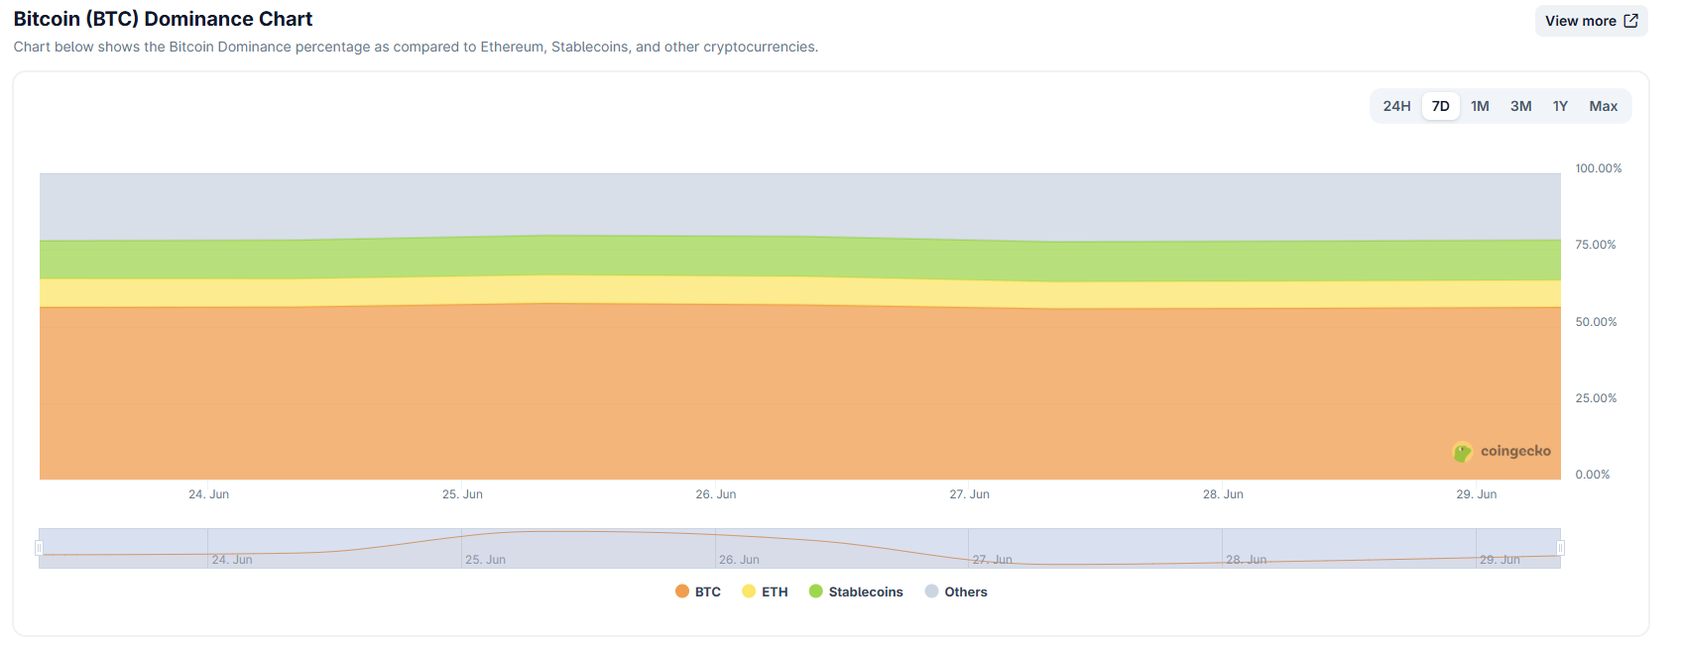1681x645 pixels.
Task: Click the navigator at 27. Jun
Action: click(x=992, y=560)
